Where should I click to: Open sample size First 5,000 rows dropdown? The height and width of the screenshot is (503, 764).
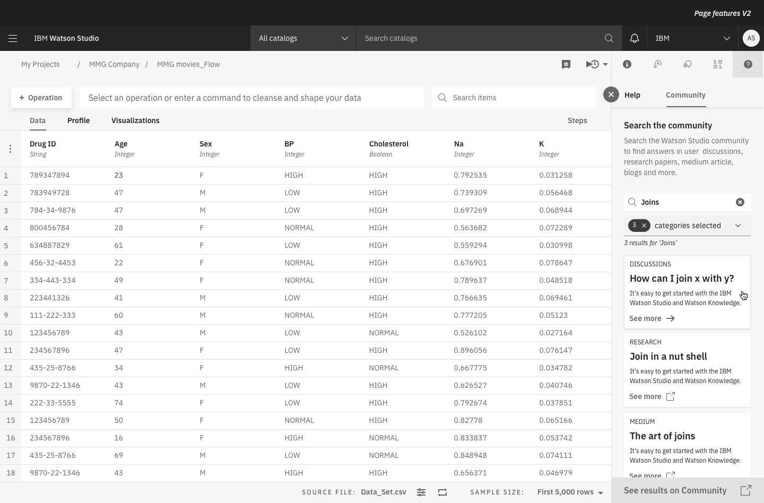(570, 492)
